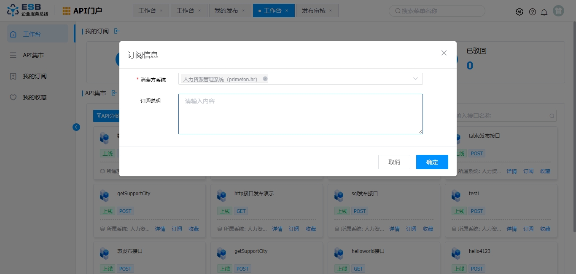Open API集市 in the sidebar
The width and height of the screenshot is (576, 274).
point(33,55)
